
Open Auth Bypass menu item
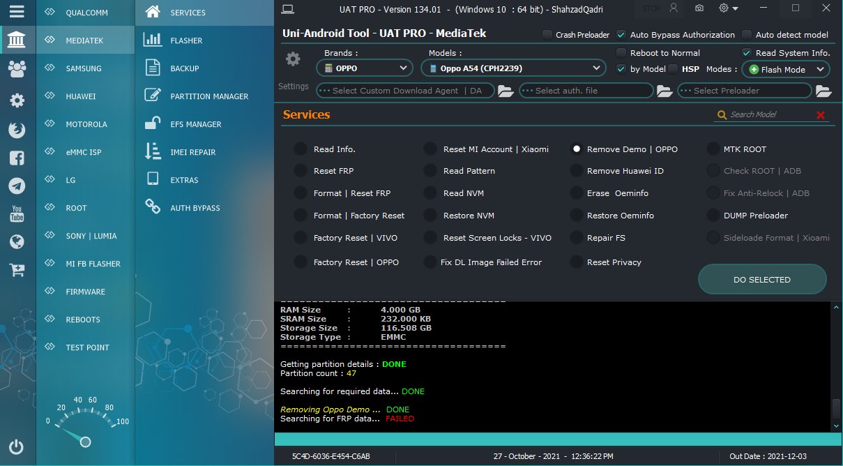pyautogui.click(x=204, y=208)
